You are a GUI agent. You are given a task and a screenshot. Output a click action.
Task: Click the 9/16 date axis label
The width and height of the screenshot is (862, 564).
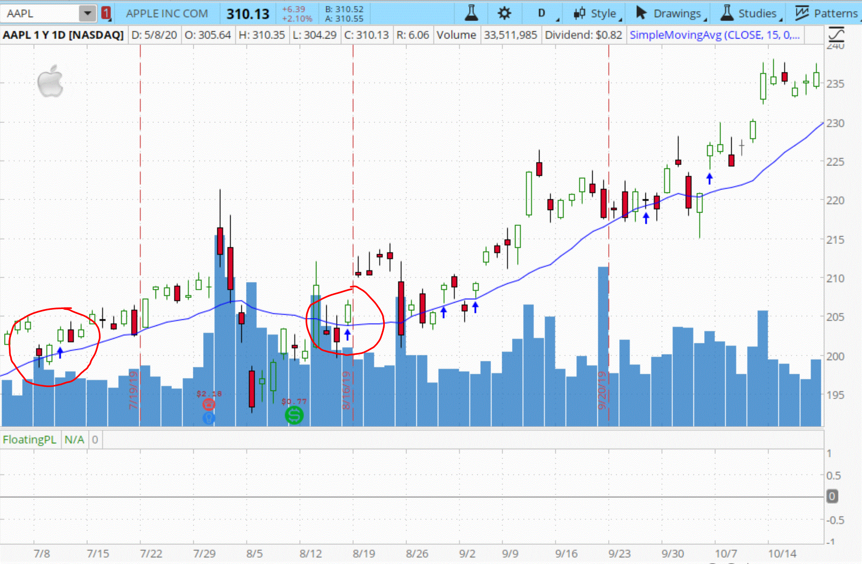coord(566,554)
